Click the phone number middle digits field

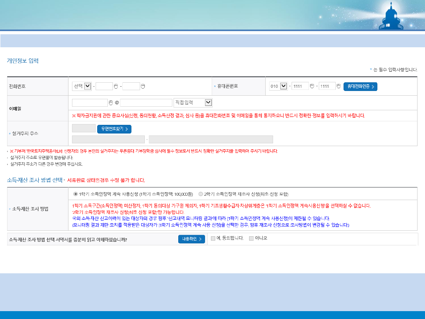pyautogui.click(x=104, y=86)
